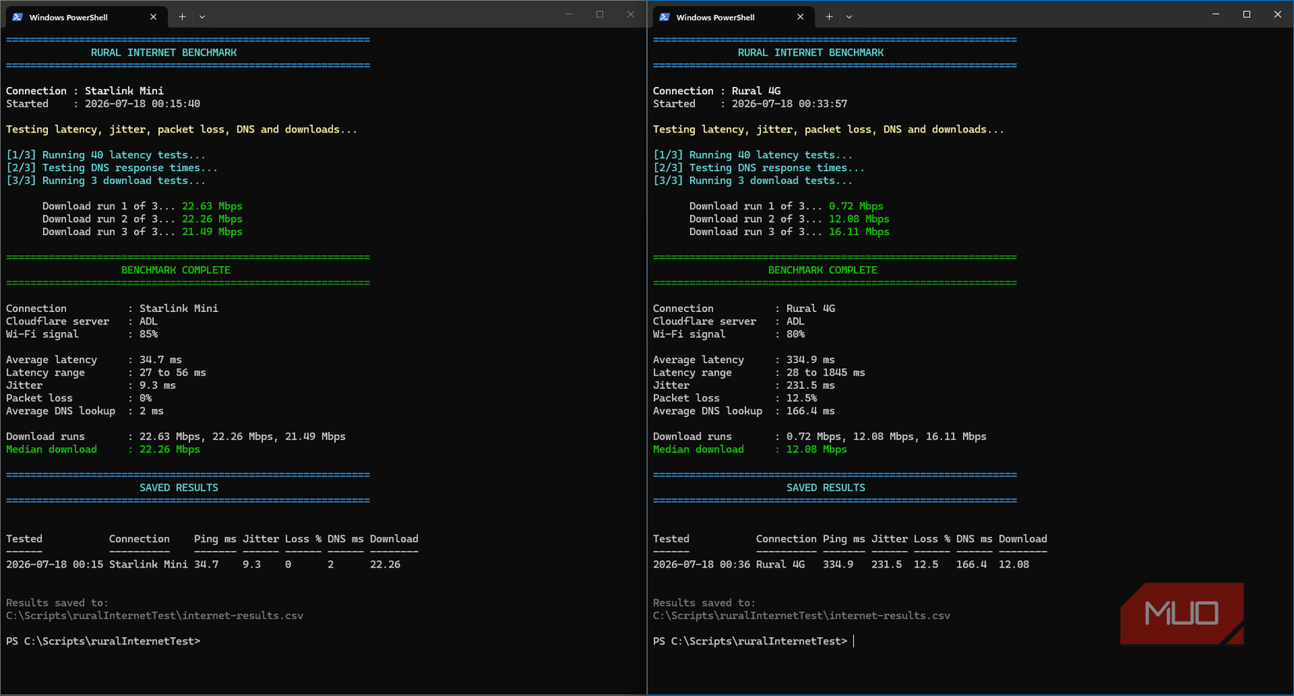Open a new tab in left PowerShell window
Screen dimensions: 1294x696
pyautogui.click(x=182, y=16)
